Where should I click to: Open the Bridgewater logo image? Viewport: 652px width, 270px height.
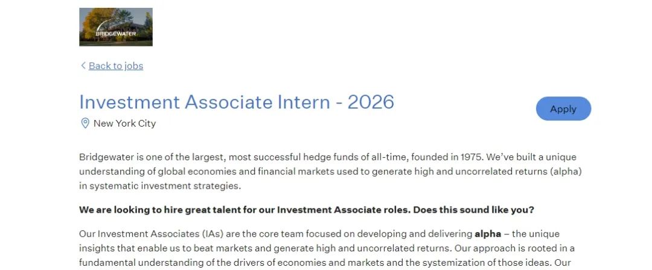click(115, 27)
